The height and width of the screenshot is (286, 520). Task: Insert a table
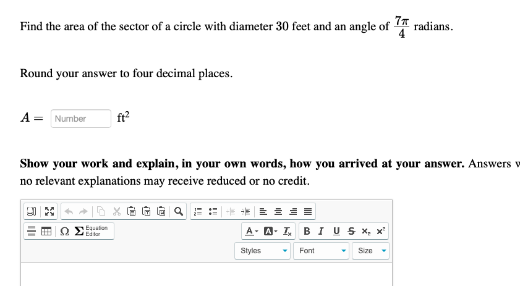[x=46, y=231]
